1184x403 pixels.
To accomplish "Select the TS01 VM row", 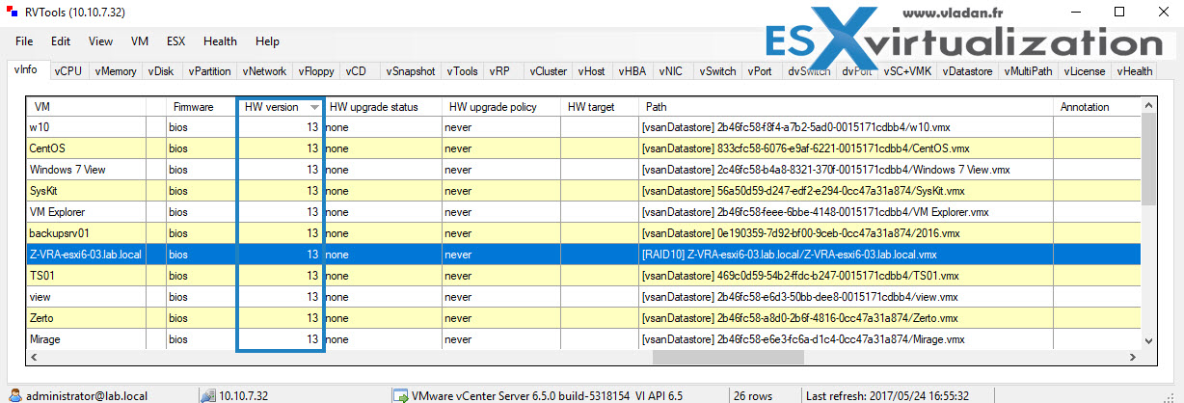I will click(583, 276).
